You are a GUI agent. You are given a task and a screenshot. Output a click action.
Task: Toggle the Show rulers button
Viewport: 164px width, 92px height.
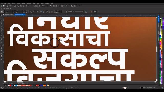[54, 6]
